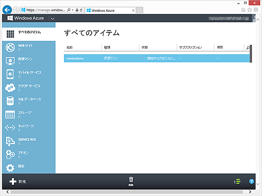
Task: Open the モバイル サービス icon
Action: [10, 74]
